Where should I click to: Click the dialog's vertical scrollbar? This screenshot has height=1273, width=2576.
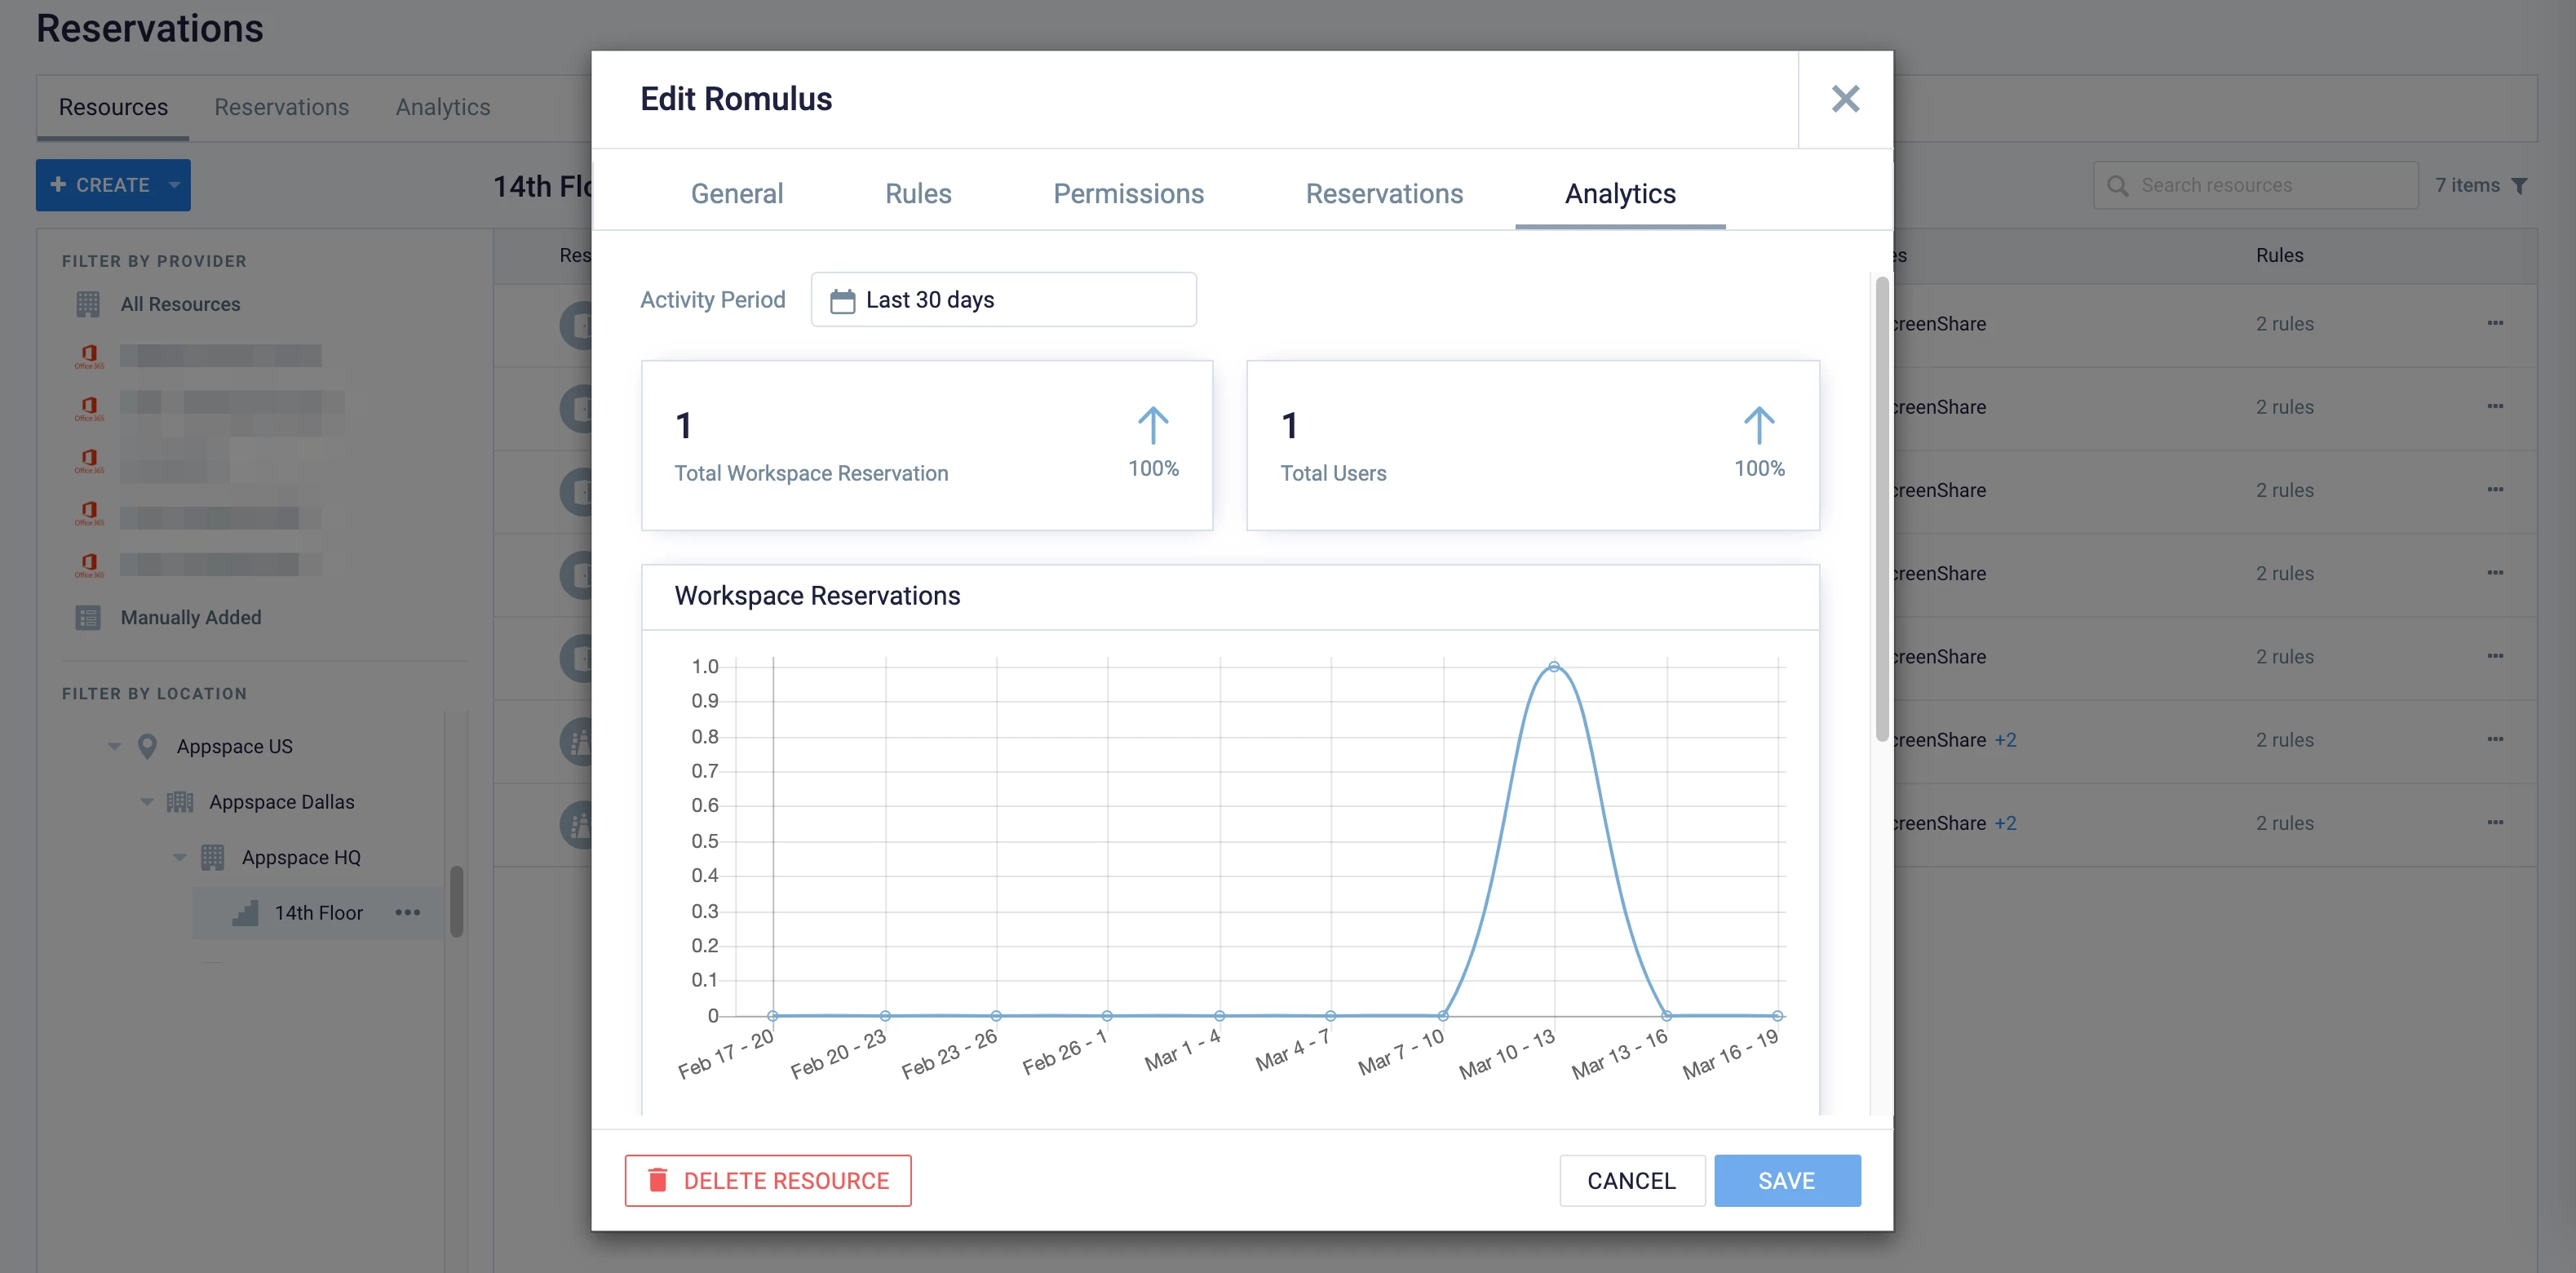(x=1881, y=510)
